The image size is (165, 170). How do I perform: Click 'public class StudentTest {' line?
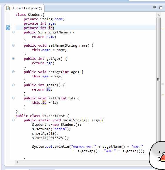42,116
